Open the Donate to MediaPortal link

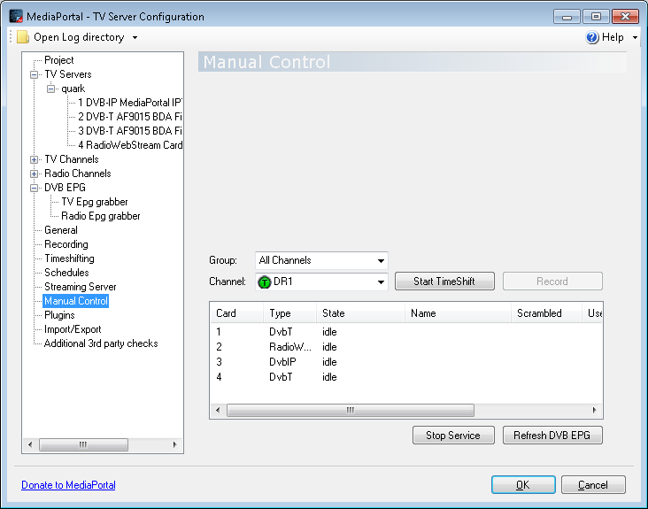click(x=68, y=485)
